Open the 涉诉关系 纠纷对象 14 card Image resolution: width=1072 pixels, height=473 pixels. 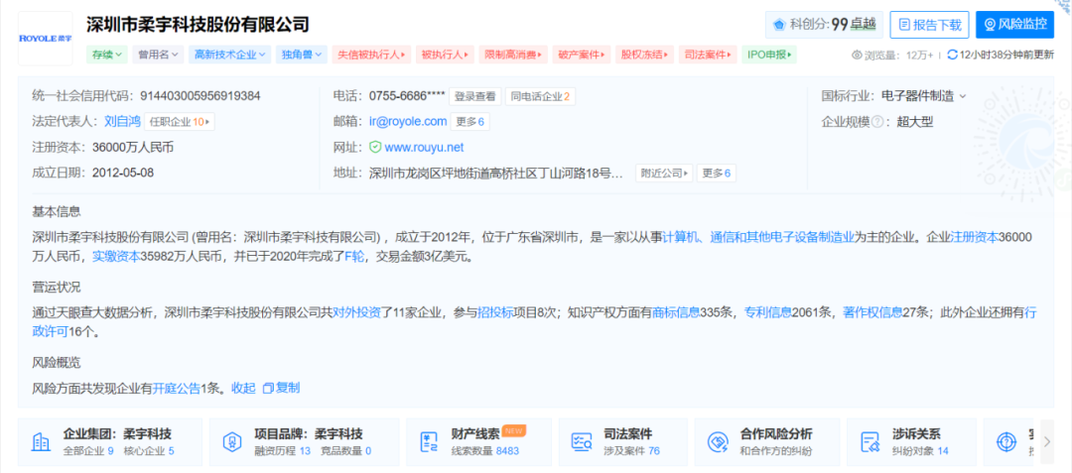click(x=911, y=441)
